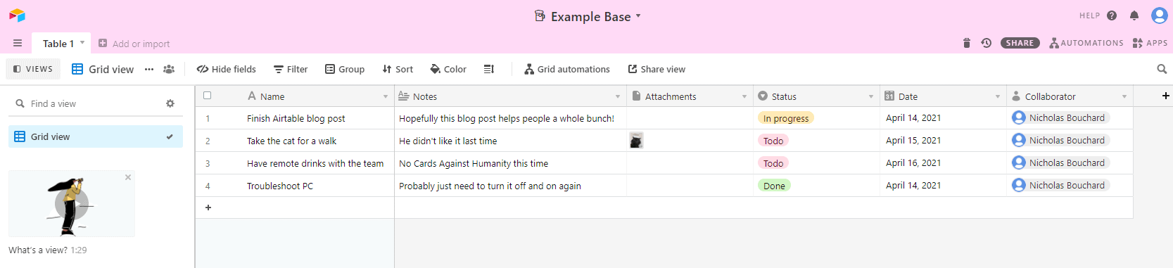Viewport: 1173px width, 268px height.
Task: Open the Example Base title dropdown
Action: click(587, 16)
